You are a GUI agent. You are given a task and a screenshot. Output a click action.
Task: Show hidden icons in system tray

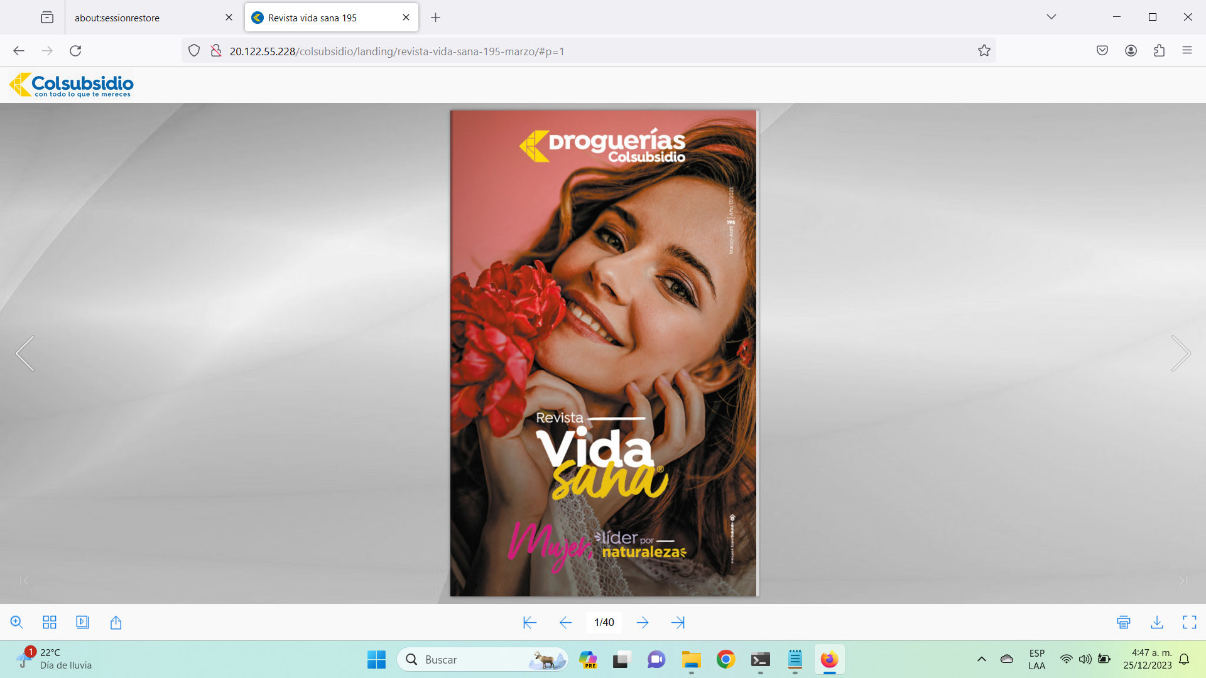981,659
